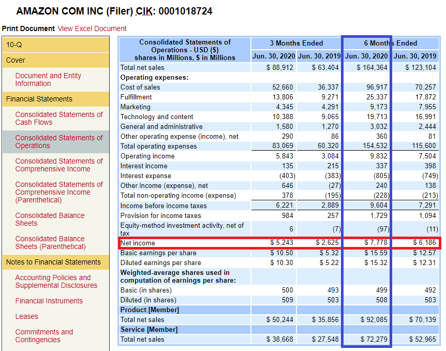Select Interest expense value (403)

(287, 175)
